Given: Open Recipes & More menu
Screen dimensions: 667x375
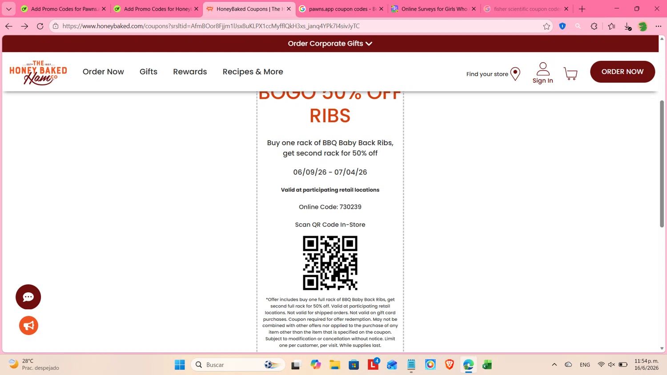Looking at the screenshot, I should [253, 72].
